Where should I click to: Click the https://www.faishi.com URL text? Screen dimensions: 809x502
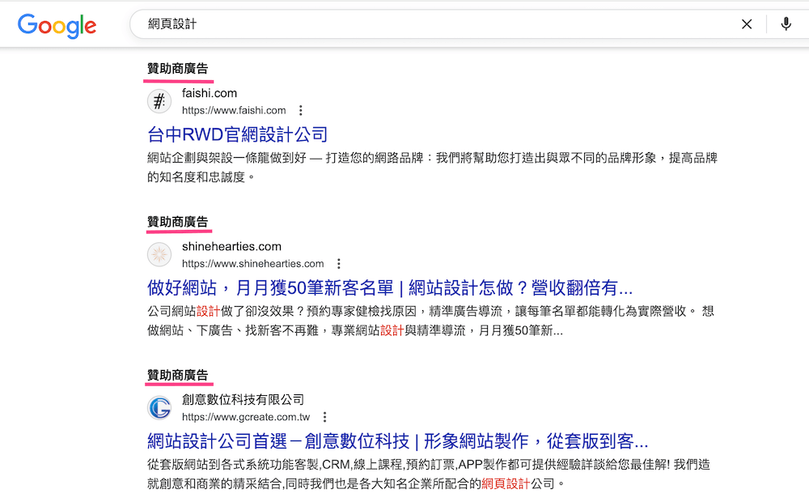[234, 110]
